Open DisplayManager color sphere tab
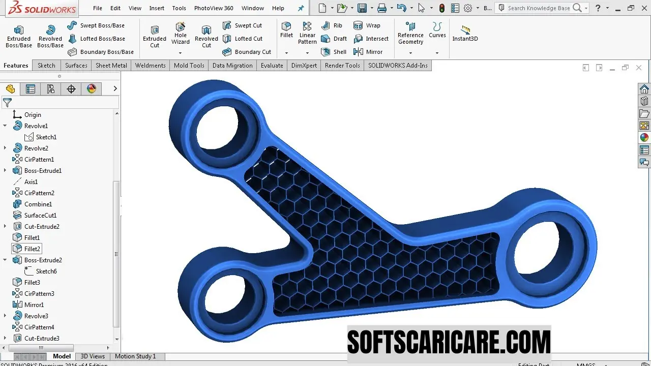The width and height of the screenshot is (651, 366). (x=92, y=89)
